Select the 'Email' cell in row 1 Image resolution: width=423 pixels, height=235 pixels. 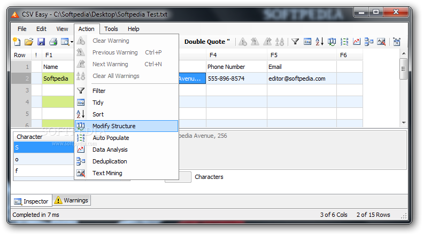302,67
